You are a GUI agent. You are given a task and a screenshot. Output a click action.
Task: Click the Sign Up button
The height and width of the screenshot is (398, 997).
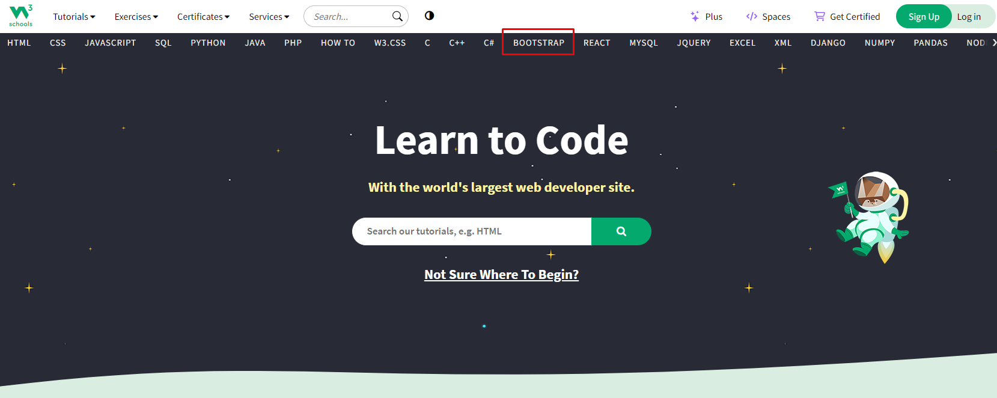[924, 16]
